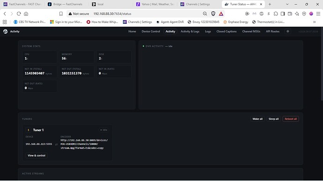The width and height of the screenshot is (323, 181).
Task: Click the encoder URL text for Tuner 1
Action: pyautogui.click(x=84, y=144)
